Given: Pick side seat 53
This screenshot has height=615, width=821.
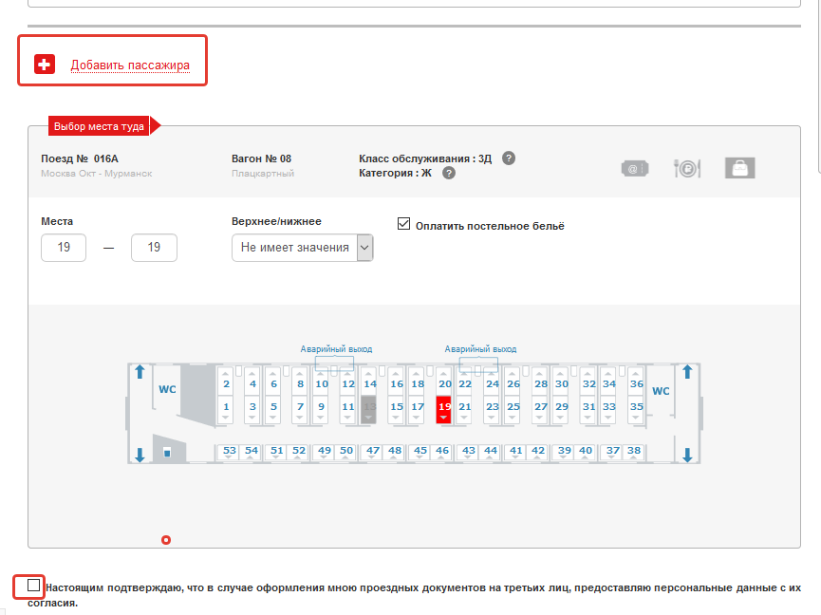Looking at the screenshot, I should [229, 452].
